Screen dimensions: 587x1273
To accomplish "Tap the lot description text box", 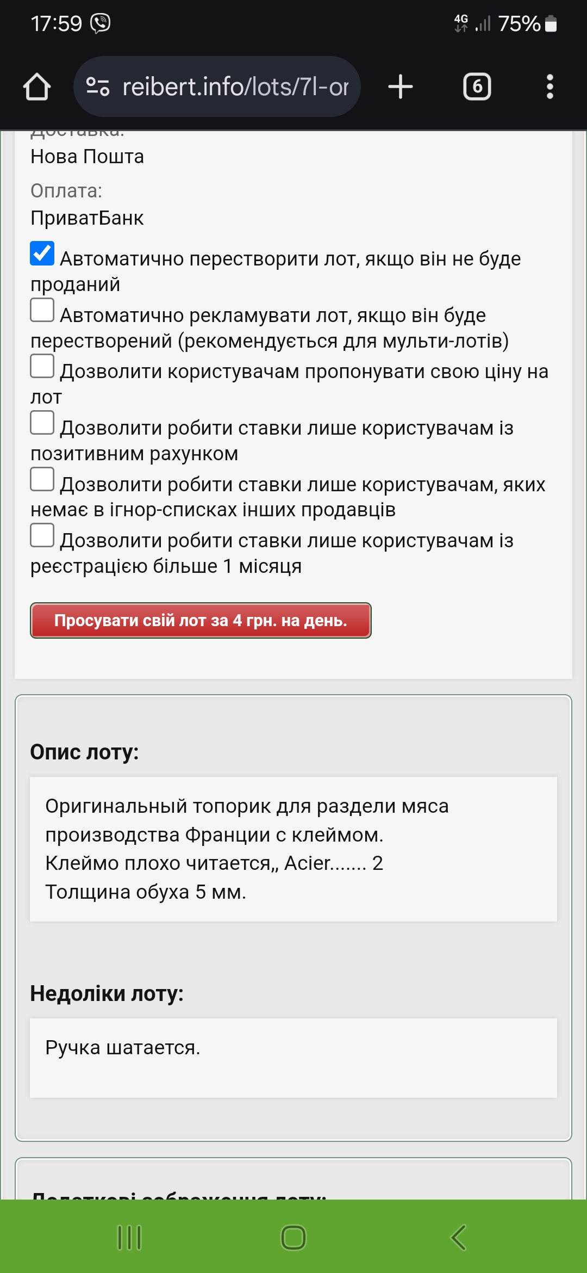I will coord(293,849).
